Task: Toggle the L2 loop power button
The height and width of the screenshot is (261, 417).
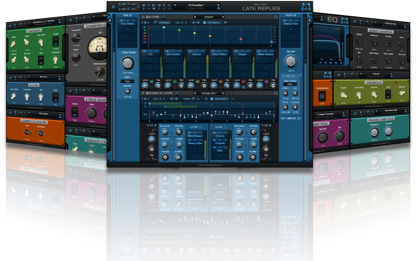Action: (x=262, y=125)
